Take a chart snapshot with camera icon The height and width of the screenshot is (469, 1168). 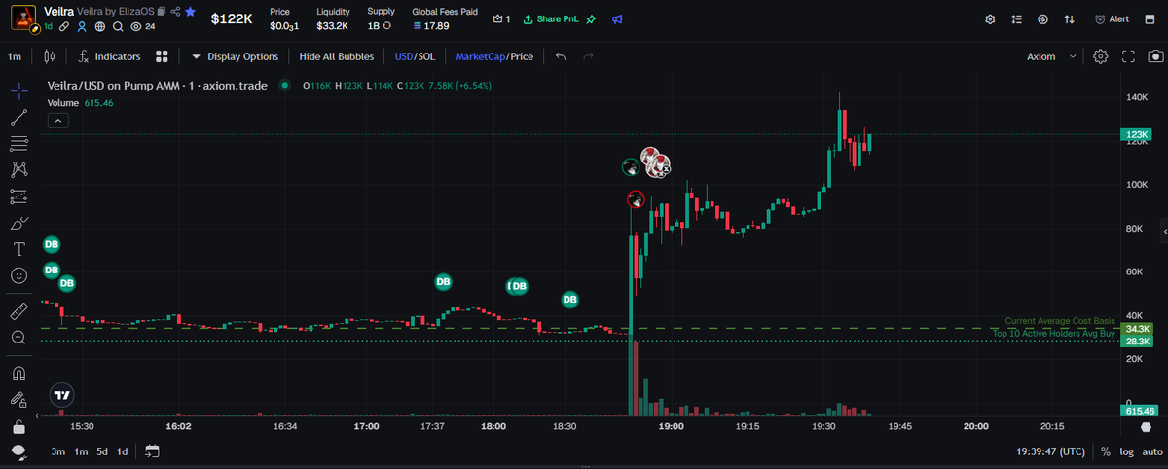tap(1155, 56)
